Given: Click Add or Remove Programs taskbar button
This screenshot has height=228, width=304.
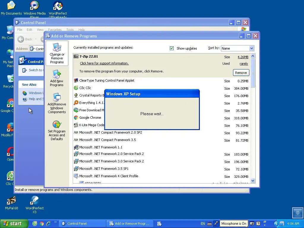Looking at the screenshot, I should tap(130, 224).
